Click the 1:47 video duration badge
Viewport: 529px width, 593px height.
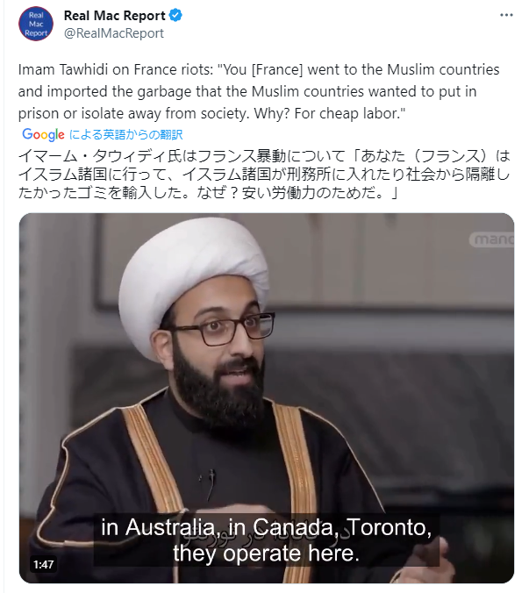[44, 565]
